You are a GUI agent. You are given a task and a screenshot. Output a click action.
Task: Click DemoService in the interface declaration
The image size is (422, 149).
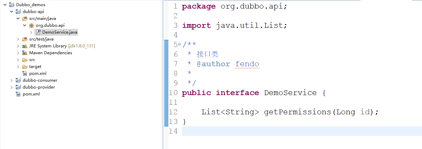click(x=290, y=93)
